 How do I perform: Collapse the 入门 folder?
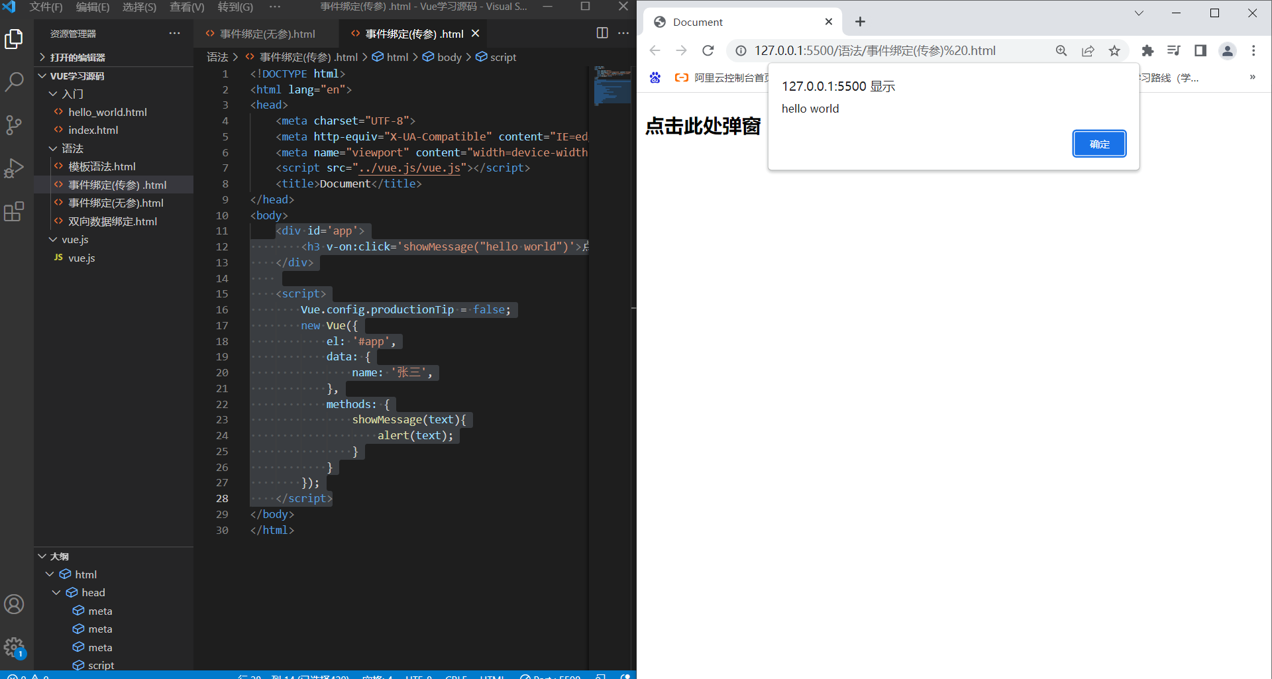pyautogui.click(x=113, y=94)
